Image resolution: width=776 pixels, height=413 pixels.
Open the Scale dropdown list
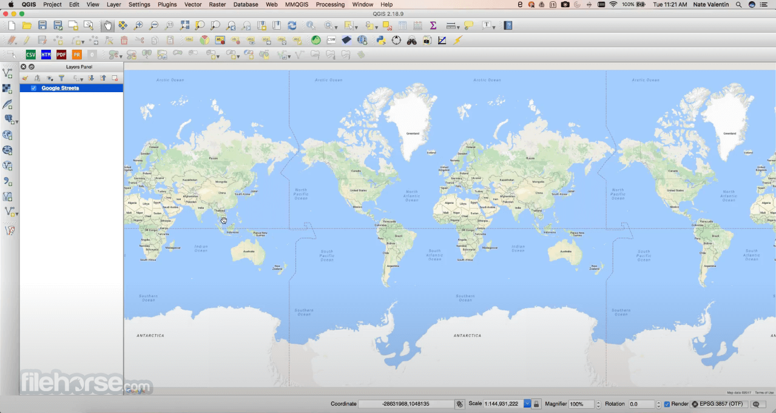click(527, 404)
